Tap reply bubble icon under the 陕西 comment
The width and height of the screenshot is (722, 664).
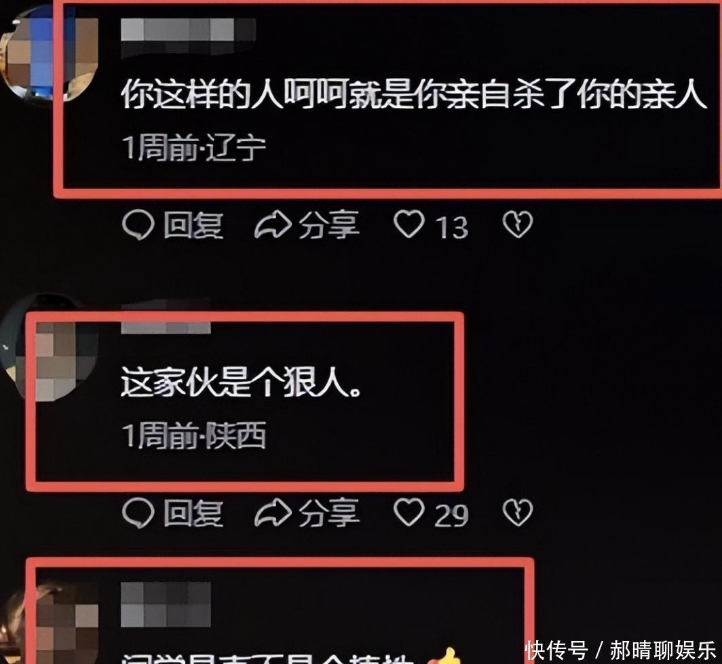(138, 513)
